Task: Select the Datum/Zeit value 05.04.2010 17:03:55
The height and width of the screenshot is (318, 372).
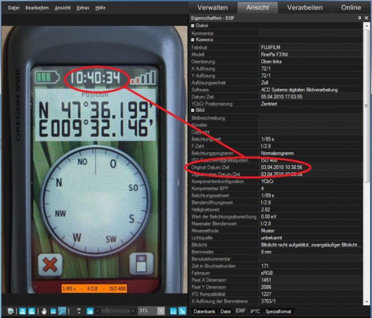Action: point(281,97)
